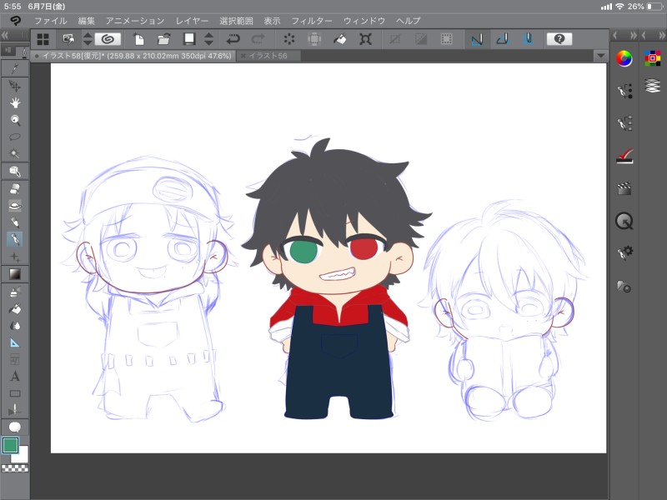Viewport: 667px width, 500px height.
Task: Open the 表示 menu
Action: tap(272, 21)
